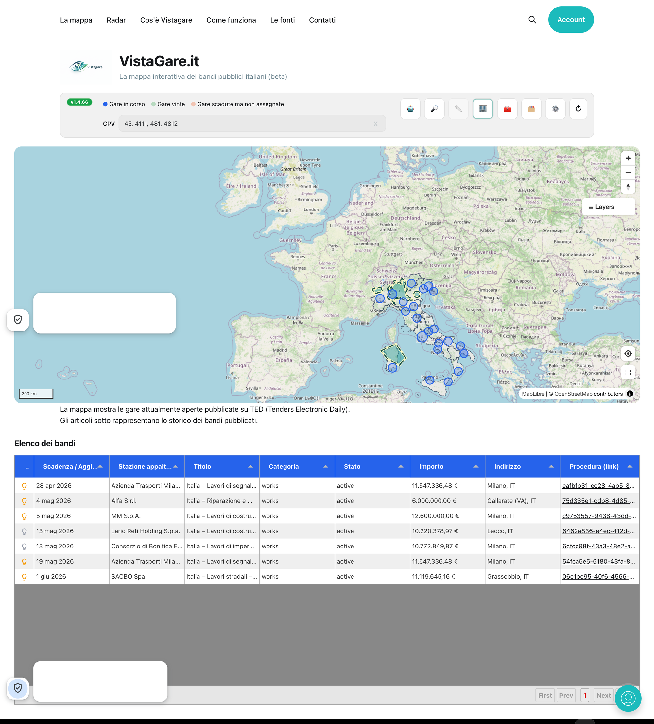
Task: Toggle the lightbulb on Lario Reti Holding row
Action: click(24, 531)
